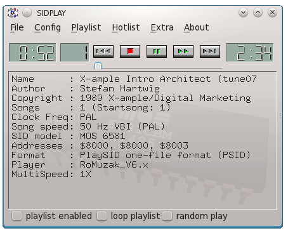Open the About menu
The width and height of the screenshot is (288, 233).
(x=197, y=27)
